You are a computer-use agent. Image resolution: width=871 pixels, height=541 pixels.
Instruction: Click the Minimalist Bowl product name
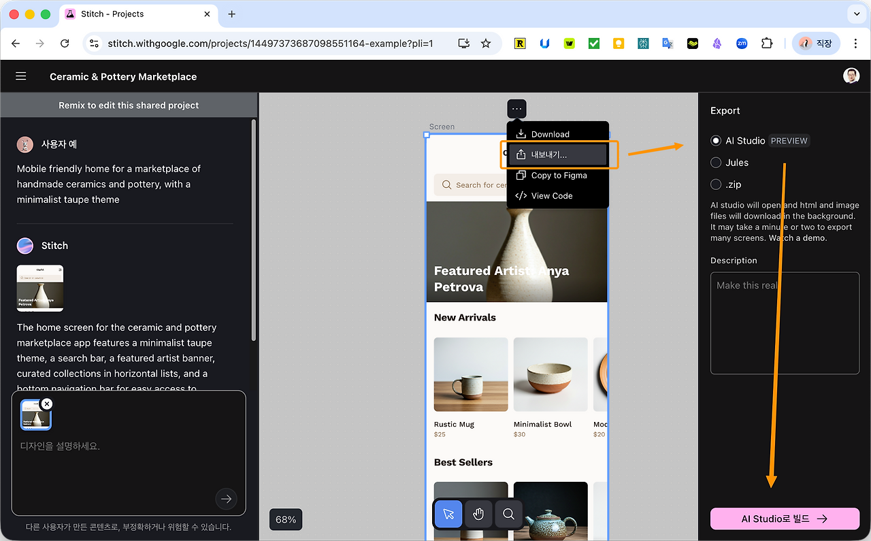click(x=543, y=424)
